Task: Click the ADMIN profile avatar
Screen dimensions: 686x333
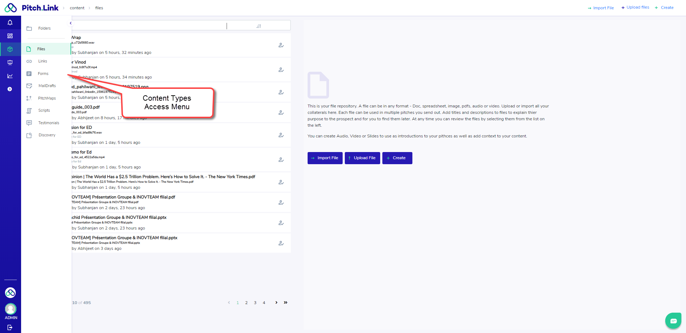Action: 11,309
